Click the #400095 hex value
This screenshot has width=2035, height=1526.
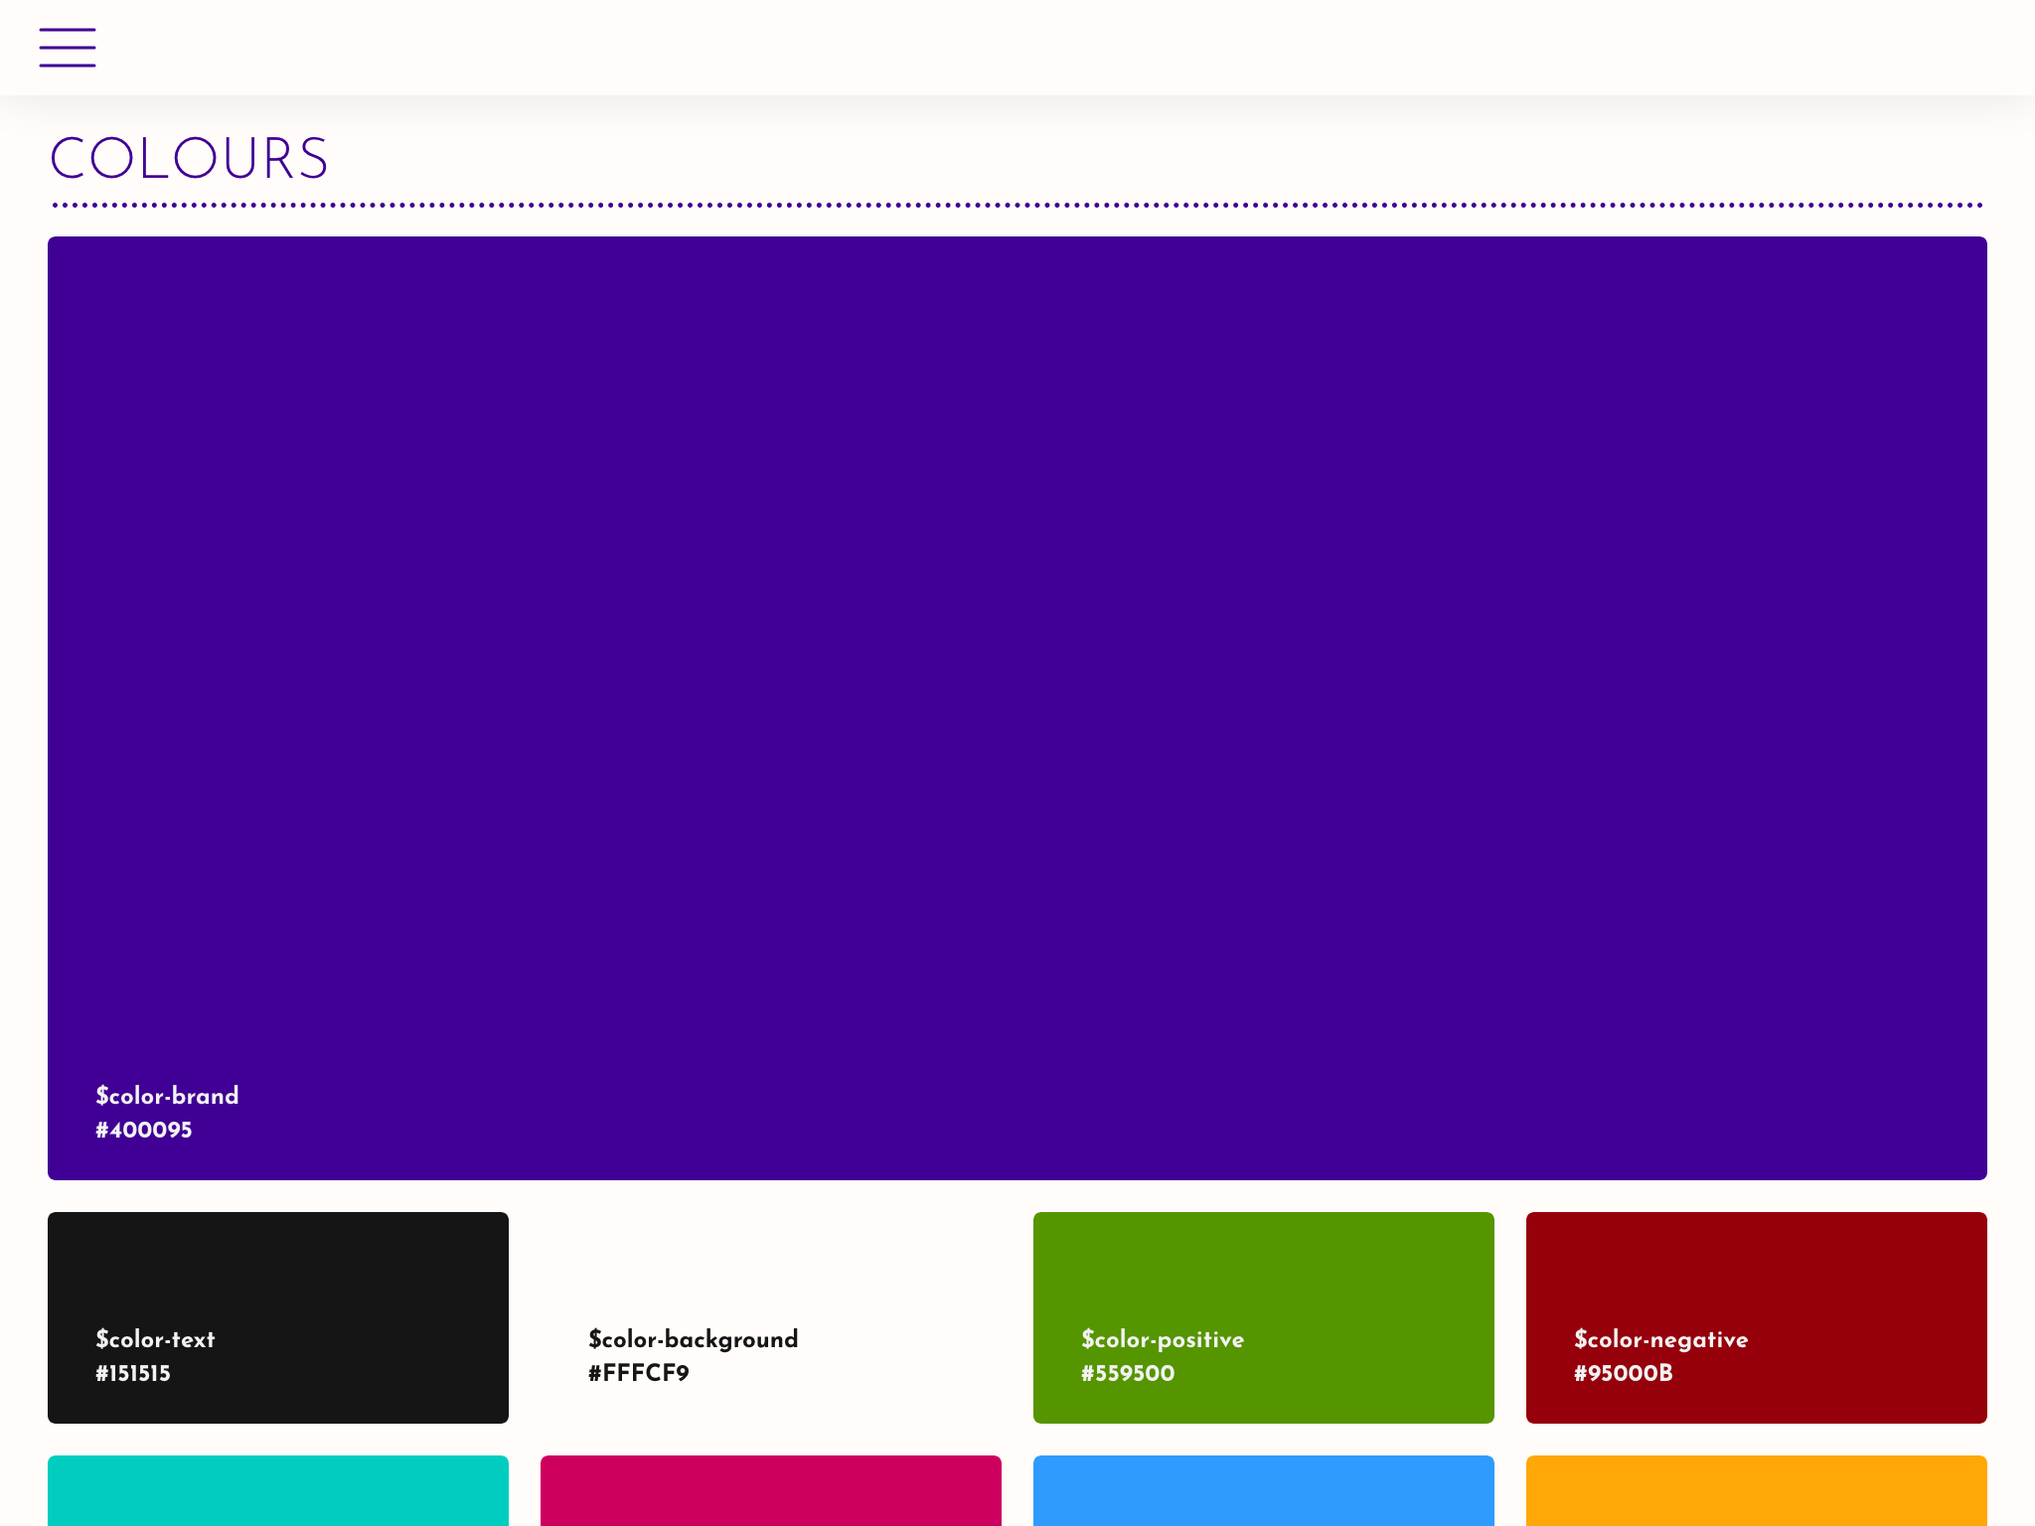144,1131
